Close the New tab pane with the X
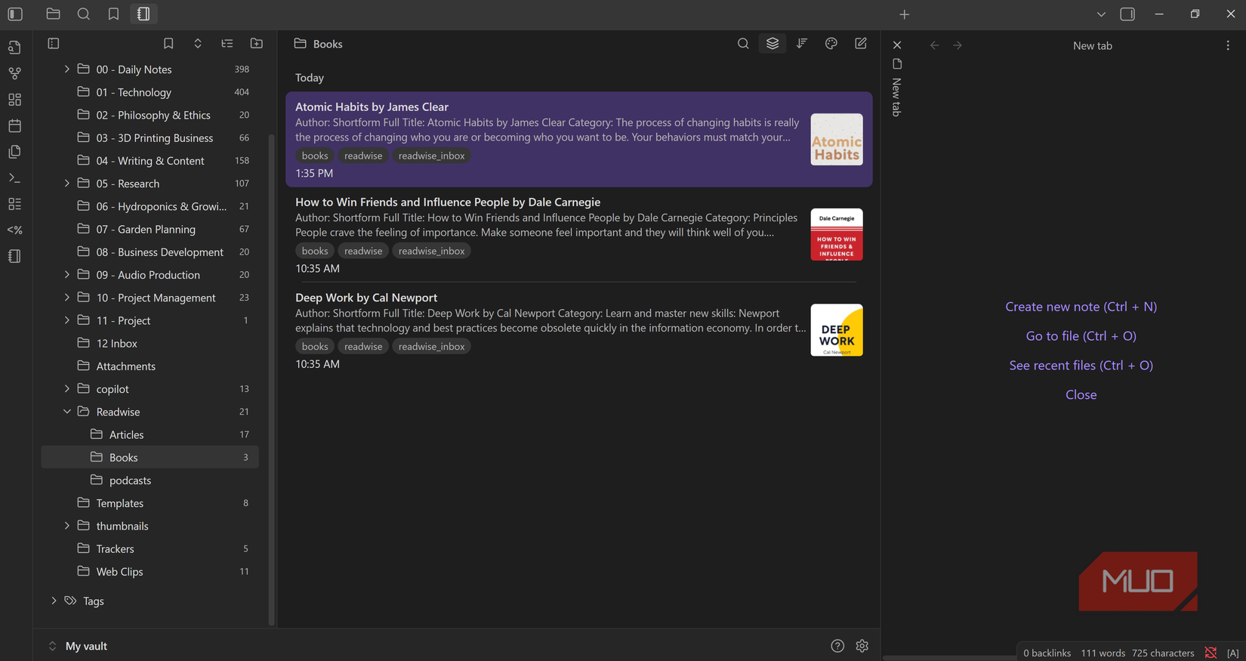Viewport: 1246px width, 661px height. pyautogui.click(x=897, y=45)
